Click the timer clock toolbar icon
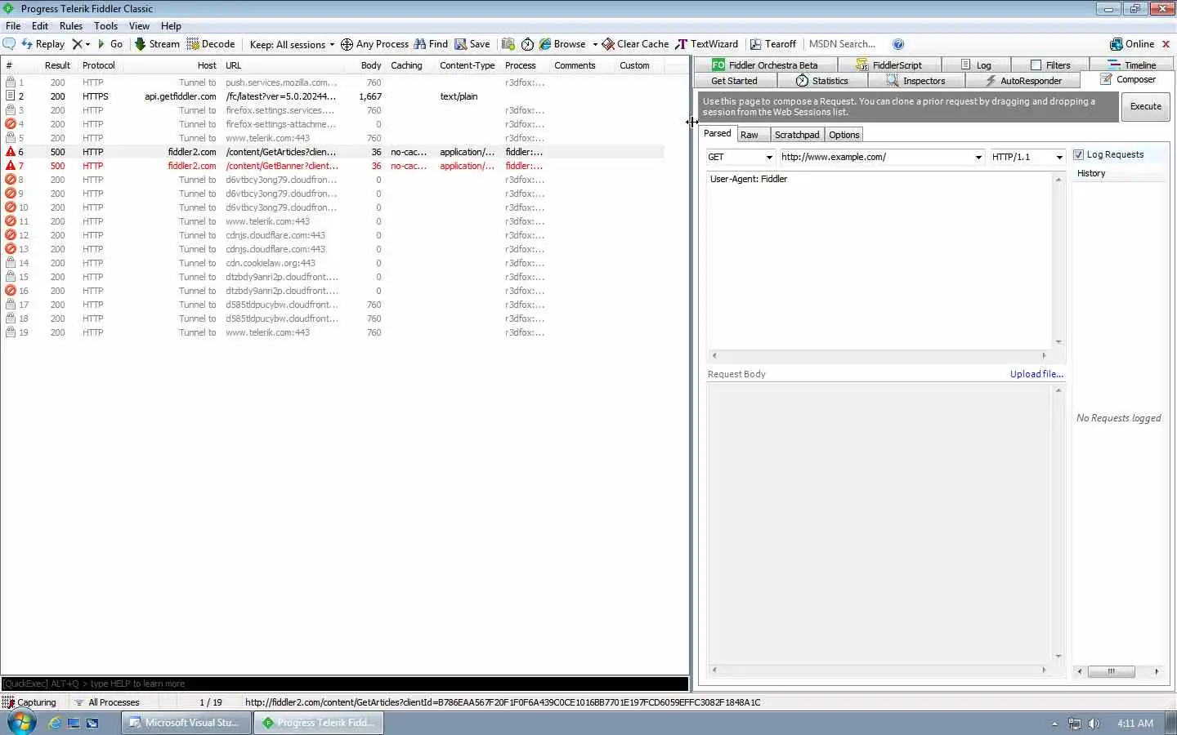This screenshot has width=1177, height=735. (527, 44)
